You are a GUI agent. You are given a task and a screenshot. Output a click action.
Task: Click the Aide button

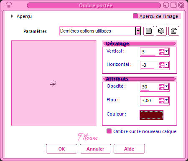129,149
